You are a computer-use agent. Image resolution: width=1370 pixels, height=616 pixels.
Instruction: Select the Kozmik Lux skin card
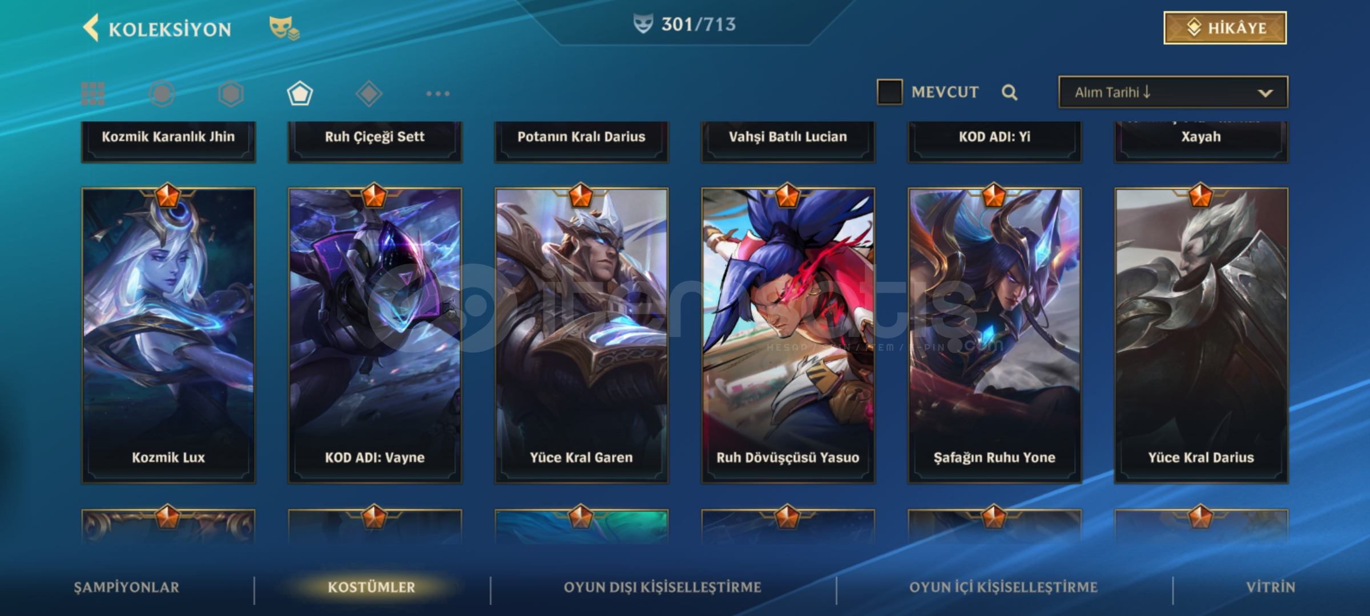168,335
